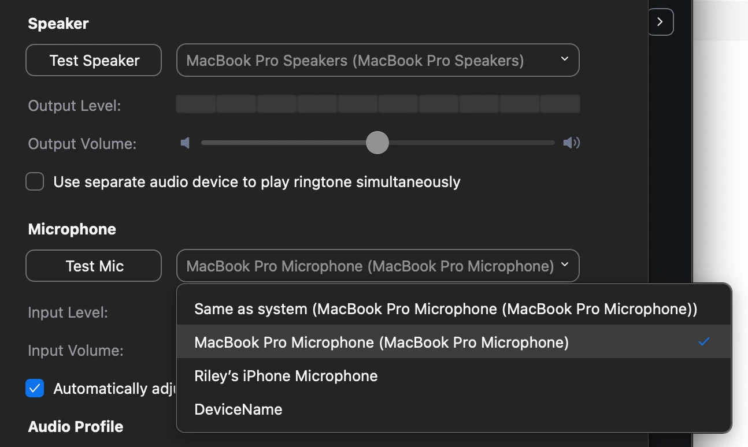Click the speaker dropdown chevron arrow
Image resolution: width=748 pixels, height=447 pixels.
pos(565,59)
